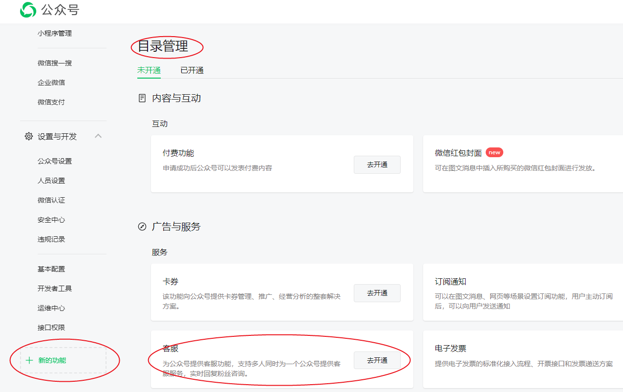Click the document icon beside 内容与互动
Screen dimensions: 623x392
[x=142, y=98]
